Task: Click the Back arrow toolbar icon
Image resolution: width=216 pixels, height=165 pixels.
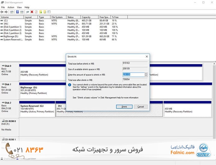Action: pos(3,12)
